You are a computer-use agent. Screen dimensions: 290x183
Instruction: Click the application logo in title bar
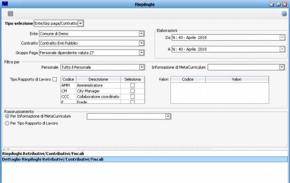coord(5,4)
